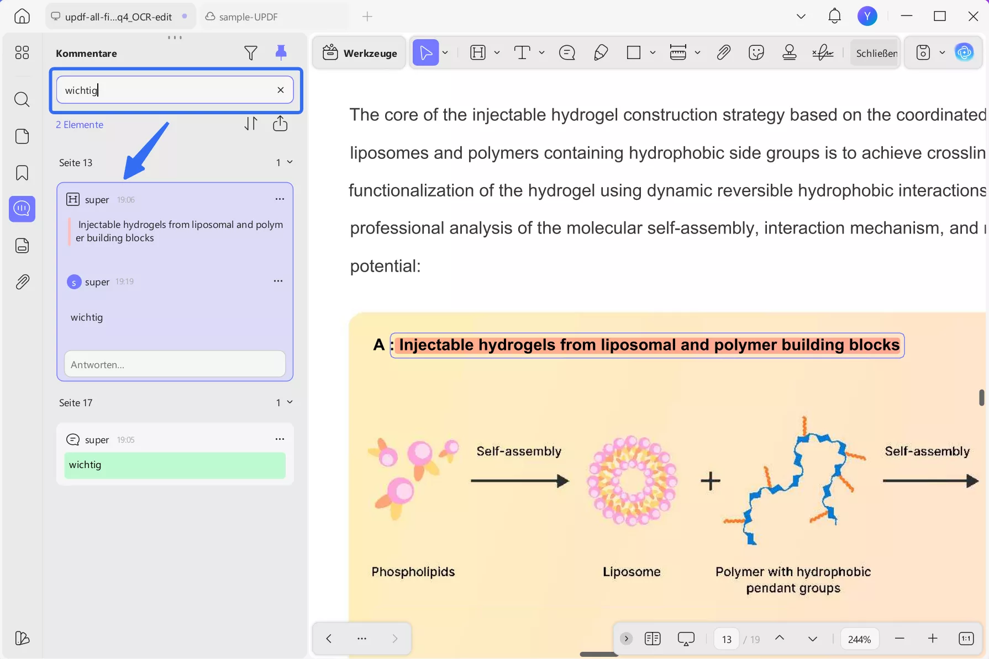Click the sort comments icon
The height and width of the screenshot is (659, 989).
click(251, 124)
